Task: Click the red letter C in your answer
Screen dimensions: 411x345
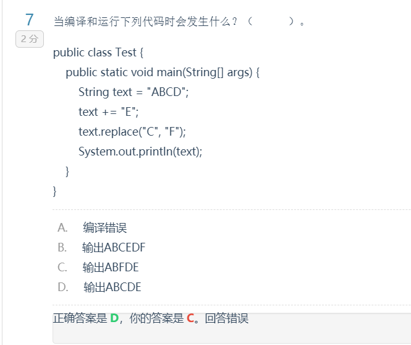Action: [190, 319]
